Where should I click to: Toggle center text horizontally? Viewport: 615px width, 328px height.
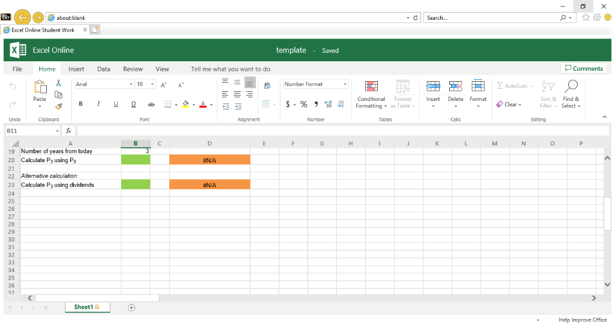coord(237,94)
